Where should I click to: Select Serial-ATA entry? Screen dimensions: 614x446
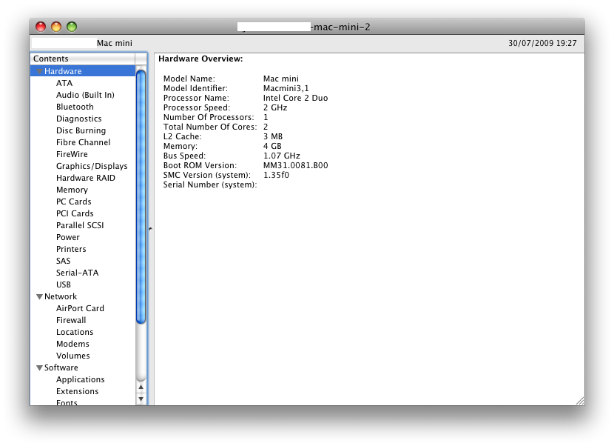pyautogui.click(x=77, y=273)
